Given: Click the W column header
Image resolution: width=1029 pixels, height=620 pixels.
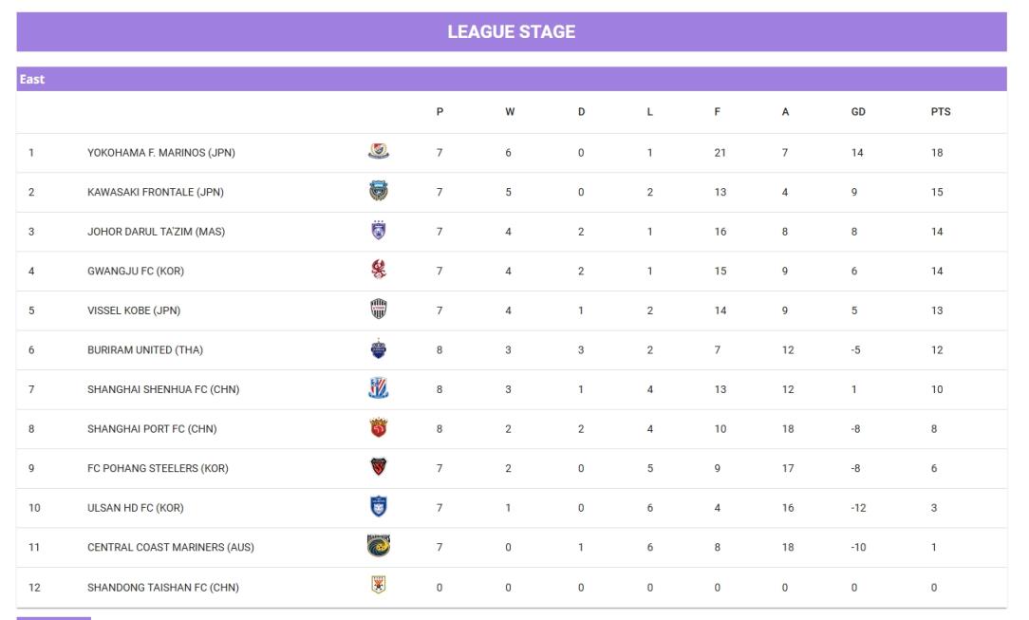Looking at the screenshot, I should [x=510, y=112].
